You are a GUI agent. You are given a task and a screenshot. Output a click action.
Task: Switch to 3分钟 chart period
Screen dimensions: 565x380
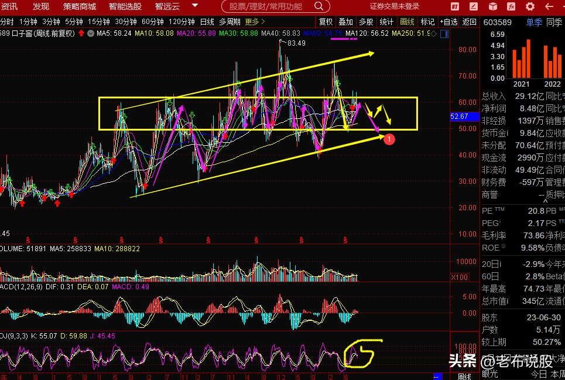pyautogui.click(x=51, y=22)
